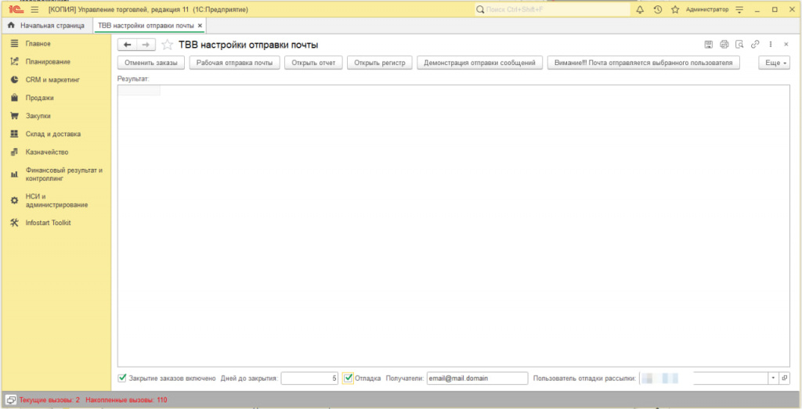
Task: Click the НСИ gear icon
Action: (14, 201)
